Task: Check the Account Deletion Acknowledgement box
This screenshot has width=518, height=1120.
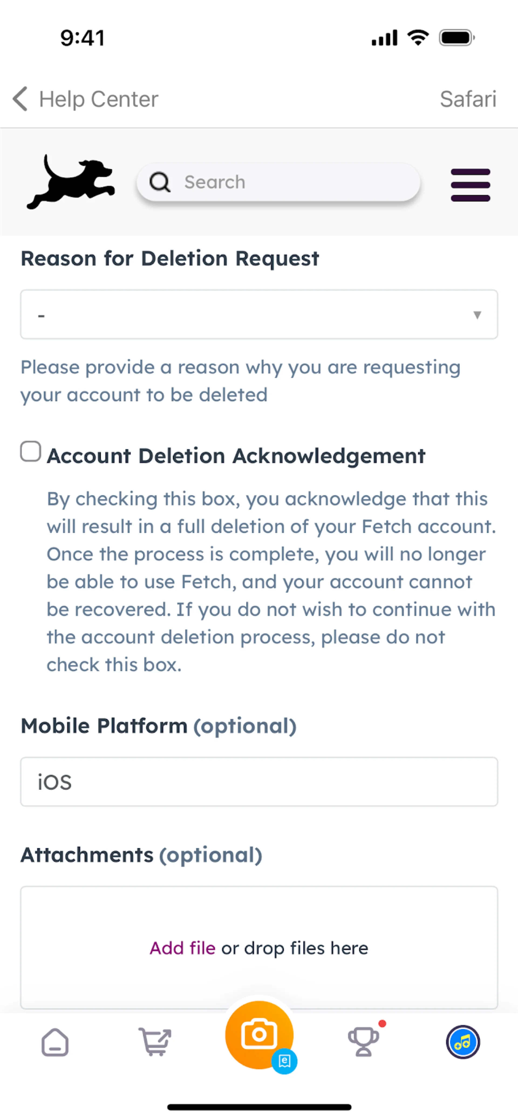Action: [31, 451]
